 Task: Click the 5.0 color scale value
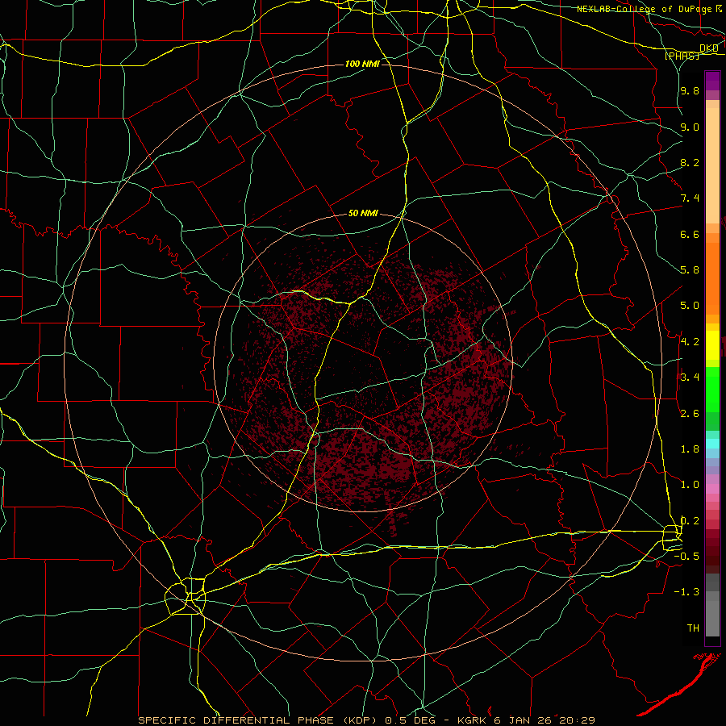(690, 306)
